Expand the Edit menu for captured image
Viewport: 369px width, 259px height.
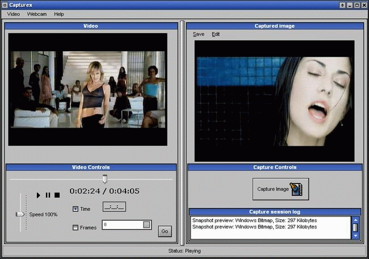click(x=216, y=34)
